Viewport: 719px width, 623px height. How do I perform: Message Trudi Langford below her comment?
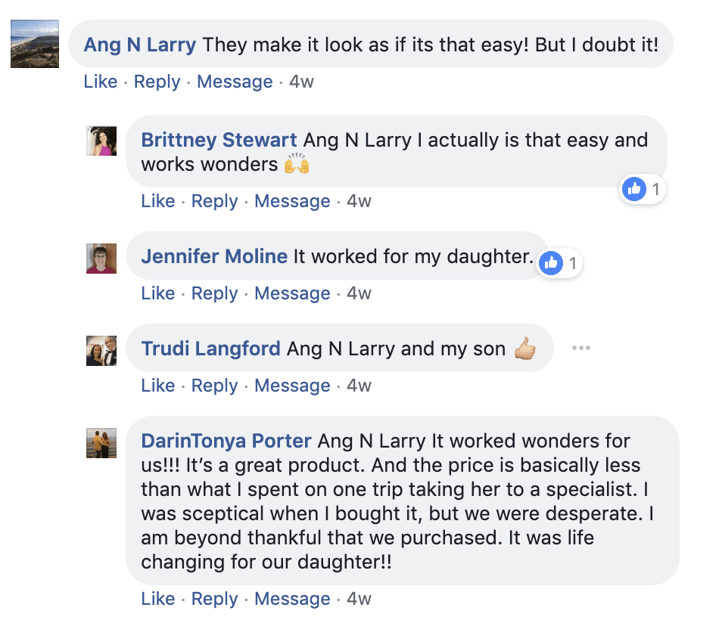coord(292,386)
